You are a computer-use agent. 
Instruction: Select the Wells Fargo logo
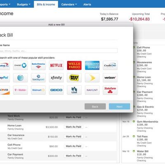tap(74, 66)
